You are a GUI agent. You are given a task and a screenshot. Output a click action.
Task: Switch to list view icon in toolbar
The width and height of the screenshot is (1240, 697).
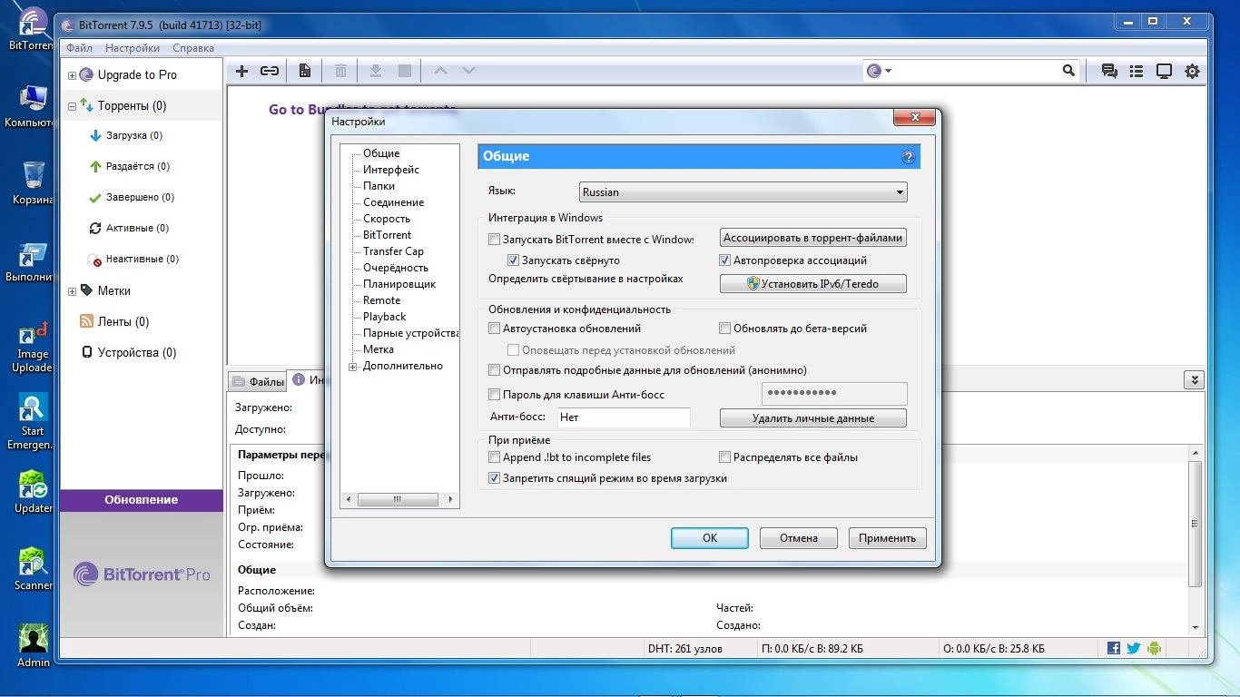[1137, 71]
